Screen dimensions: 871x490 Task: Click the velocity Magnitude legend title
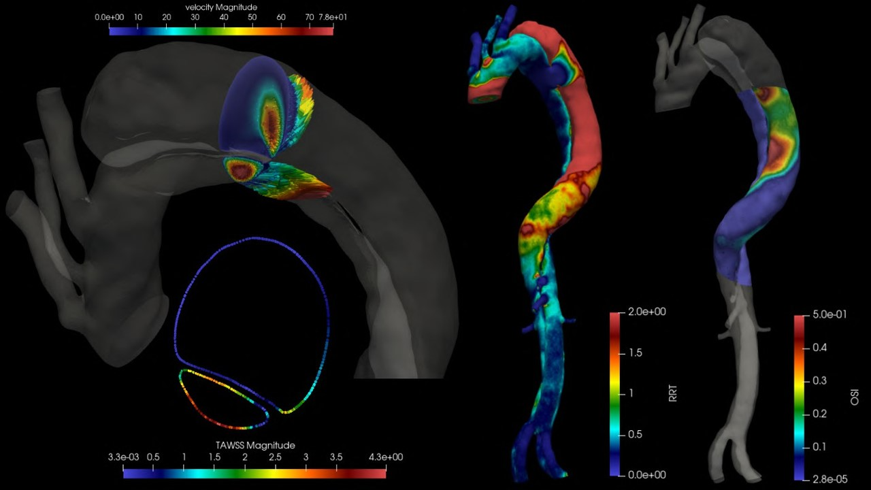click(x=221, y=7)
